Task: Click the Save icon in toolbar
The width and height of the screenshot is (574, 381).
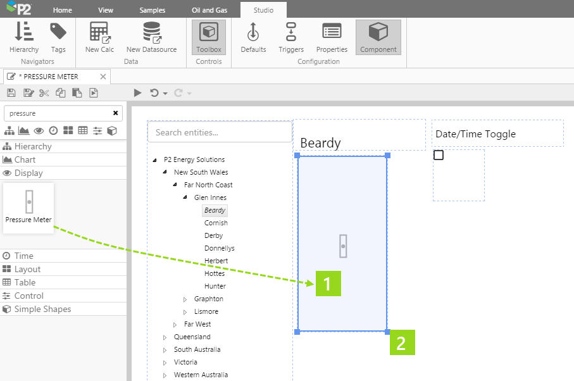Action: (x=11, y=93)
